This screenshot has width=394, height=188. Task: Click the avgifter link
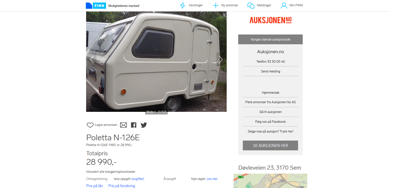click(138, 179)
